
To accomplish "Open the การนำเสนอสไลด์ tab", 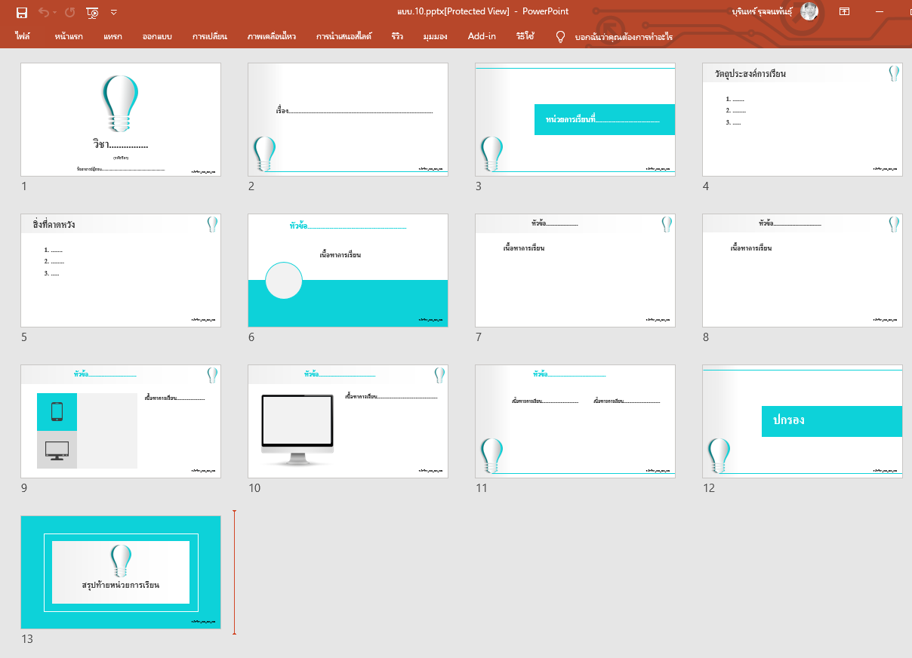I will (x=344, y=36).
